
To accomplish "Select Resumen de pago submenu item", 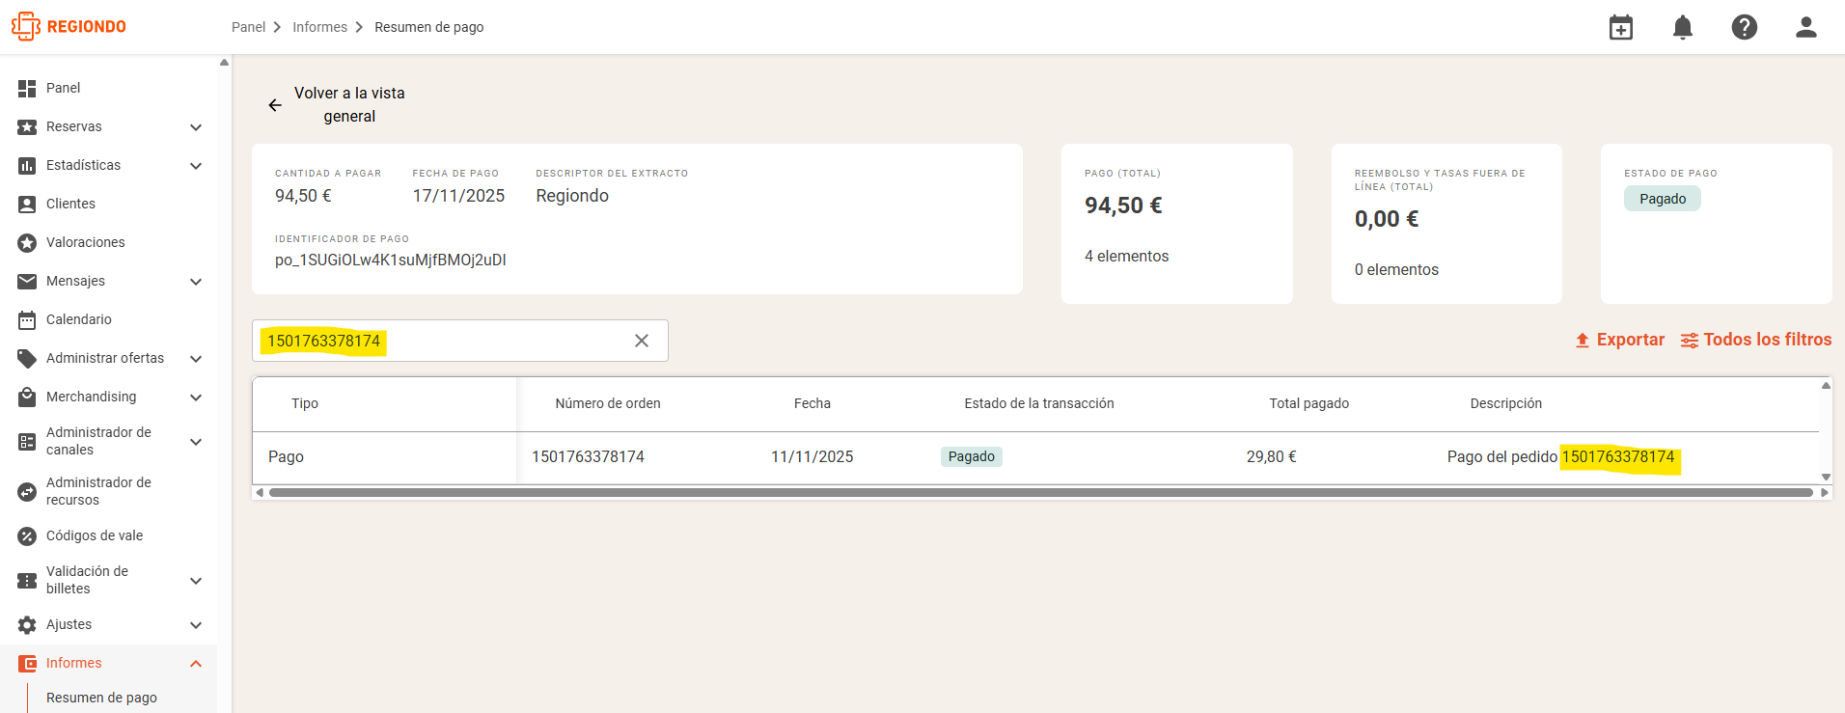I will pos(101,698).
